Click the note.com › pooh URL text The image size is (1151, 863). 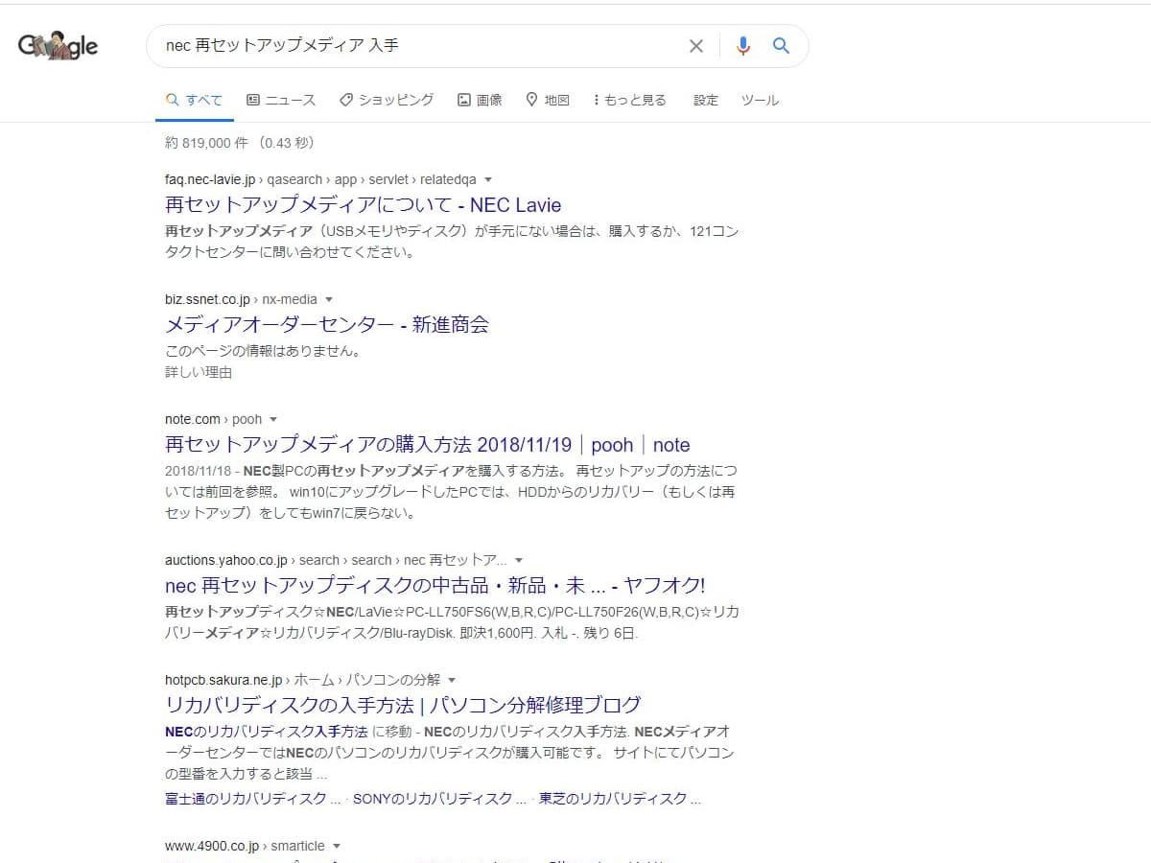[213, 419]
